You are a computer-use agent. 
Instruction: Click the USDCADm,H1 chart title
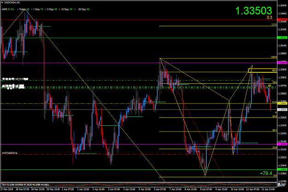point(12,3)
